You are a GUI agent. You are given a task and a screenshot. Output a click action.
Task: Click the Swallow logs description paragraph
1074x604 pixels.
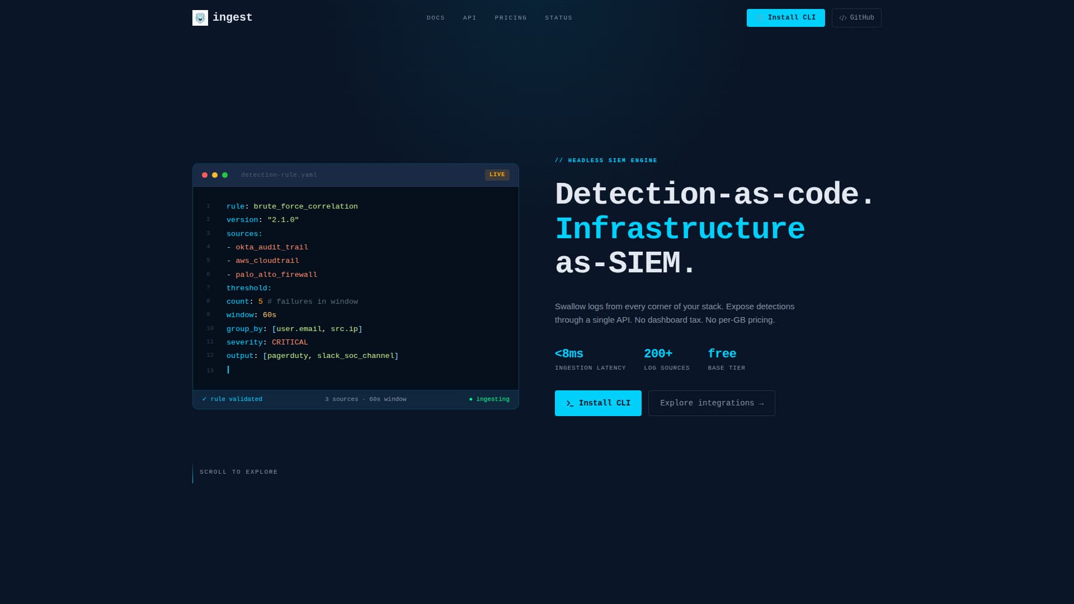(675, 313)
